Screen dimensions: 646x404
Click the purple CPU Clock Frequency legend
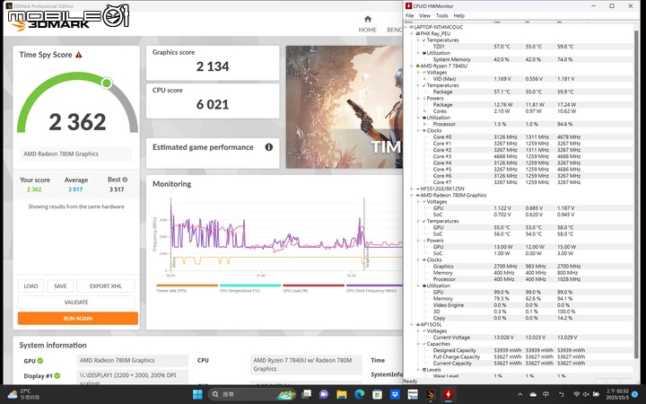pos(374,288)
